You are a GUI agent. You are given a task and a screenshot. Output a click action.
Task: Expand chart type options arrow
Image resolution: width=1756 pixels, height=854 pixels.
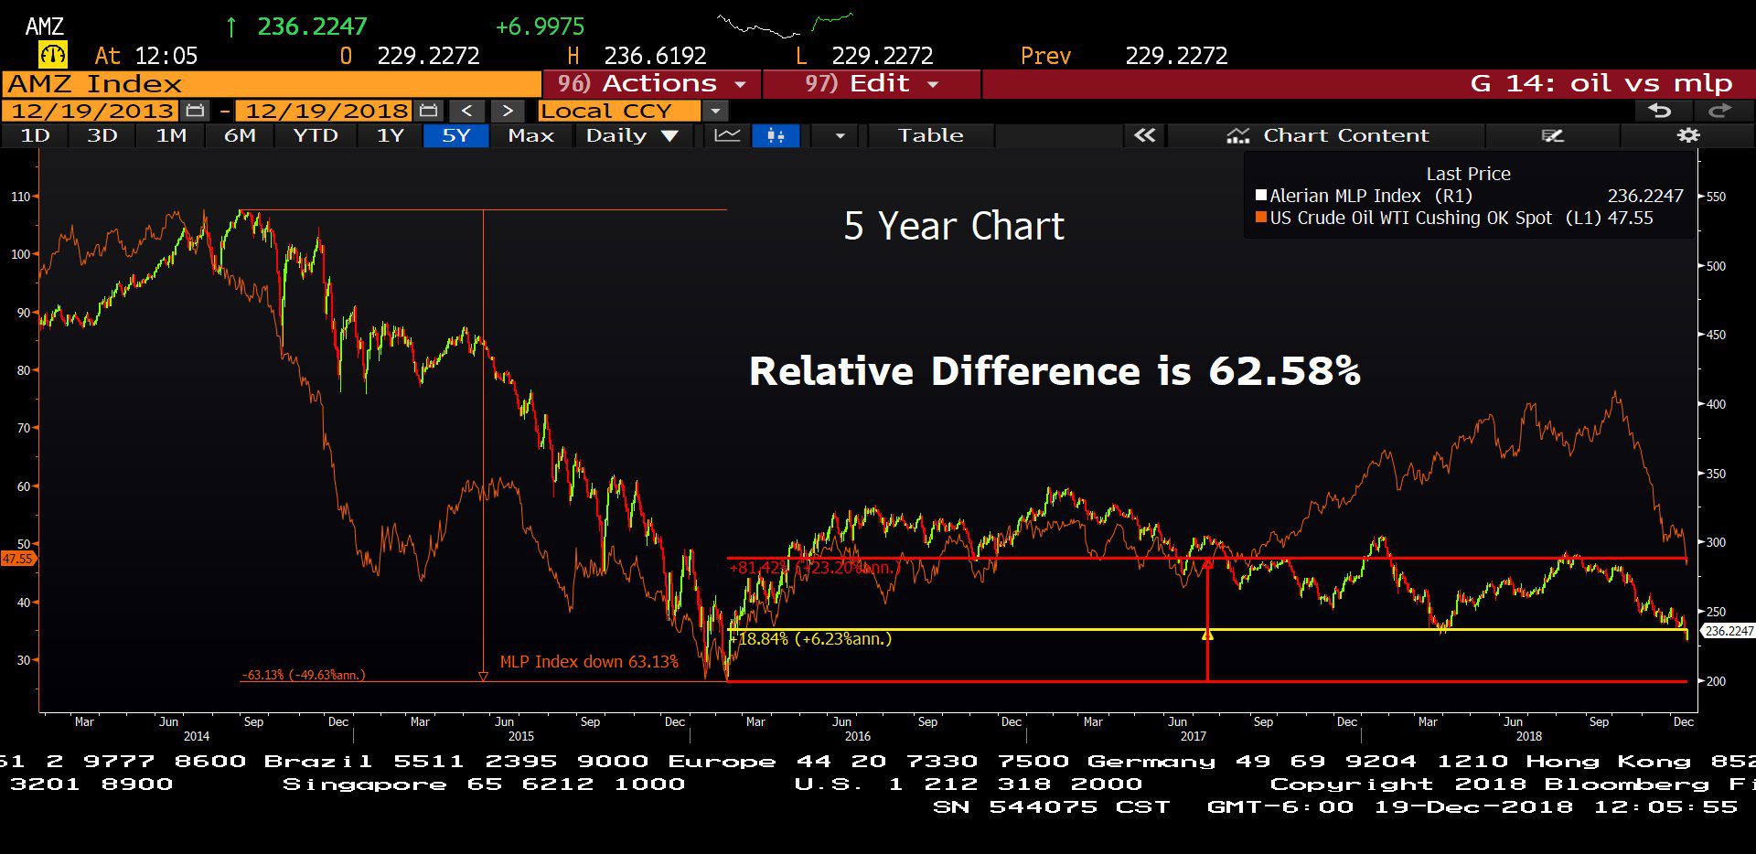840,135
